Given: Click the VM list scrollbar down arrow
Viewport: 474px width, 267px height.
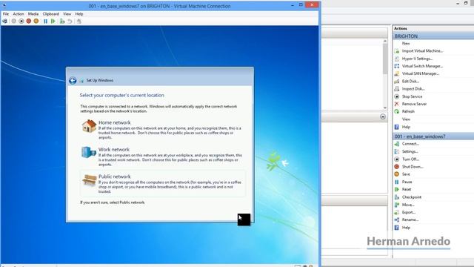Looking at the screenshot, I should pyautogui.click(x=385, y=108).
